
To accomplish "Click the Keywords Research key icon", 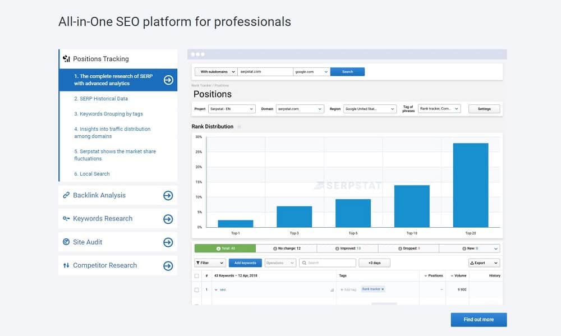I will pos(66,218).
